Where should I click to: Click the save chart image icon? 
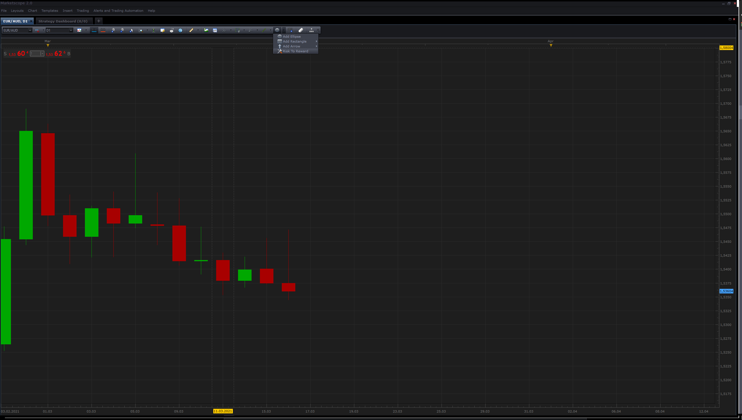pos(206,30)
